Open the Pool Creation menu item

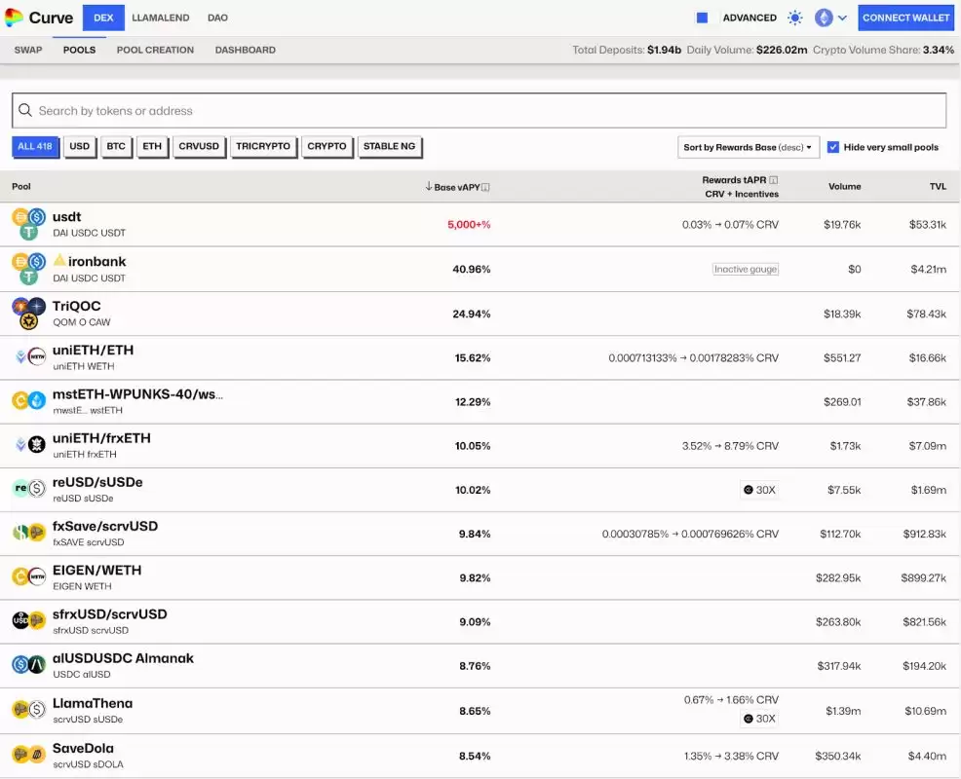[x=155, y=50]
